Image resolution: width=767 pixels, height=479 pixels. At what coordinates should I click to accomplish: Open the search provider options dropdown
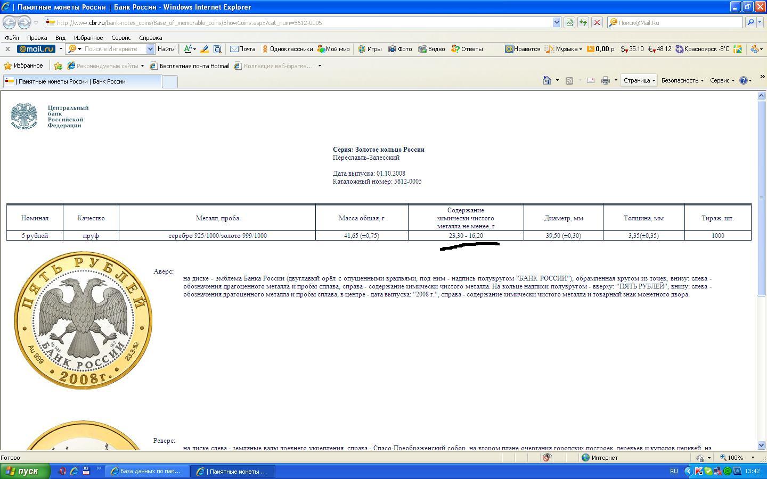point(761,22)
